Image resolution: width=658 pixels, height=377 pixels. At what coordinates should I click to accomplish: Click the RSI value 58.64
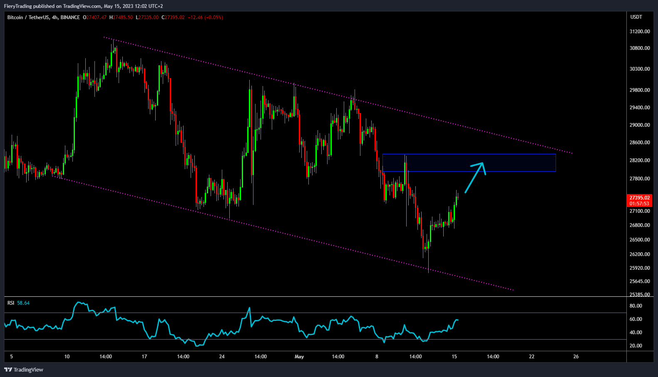tap(23, 303)
